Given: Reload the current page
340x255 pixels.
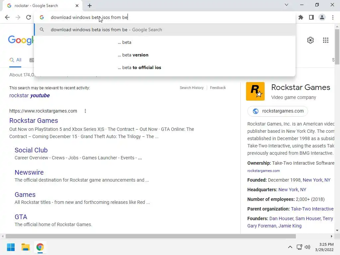Looking at the screenshot, I should (x=29, y=17).
